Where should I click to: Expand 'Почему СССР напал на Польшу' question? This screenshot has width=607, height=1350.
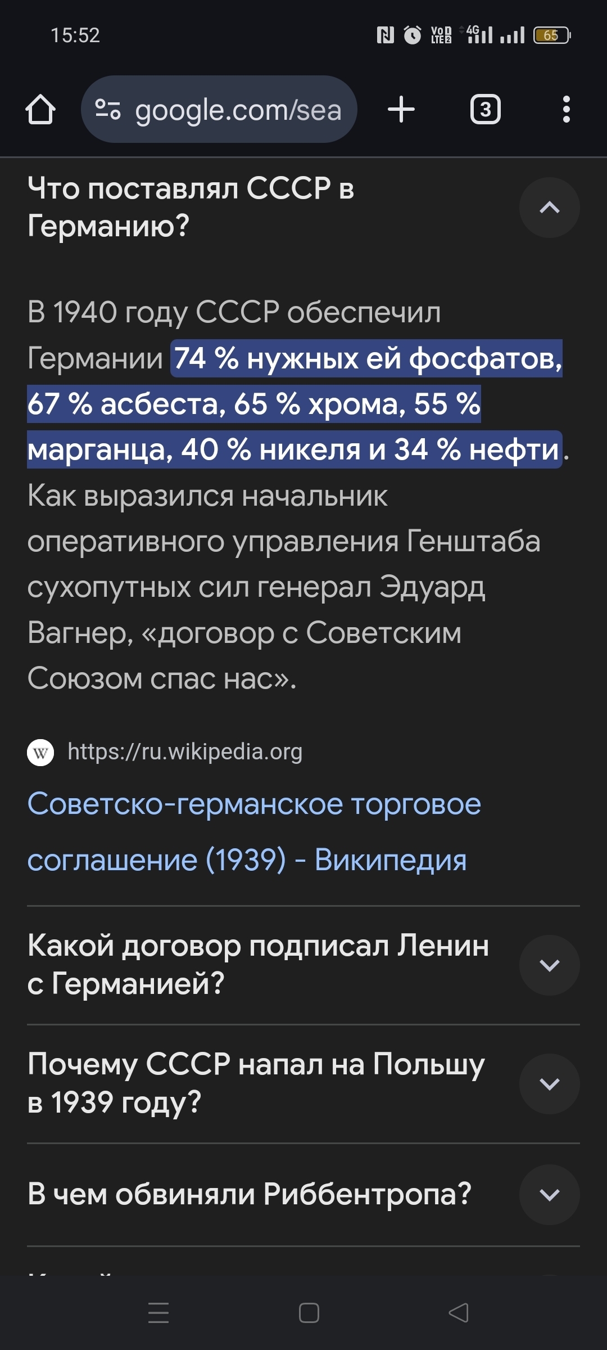coord(549,1084)
